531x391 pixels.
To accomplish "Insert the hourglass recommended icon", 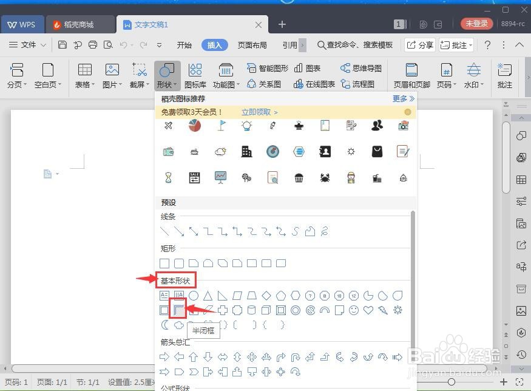I will pyautogui.click(x=168, y=177).
